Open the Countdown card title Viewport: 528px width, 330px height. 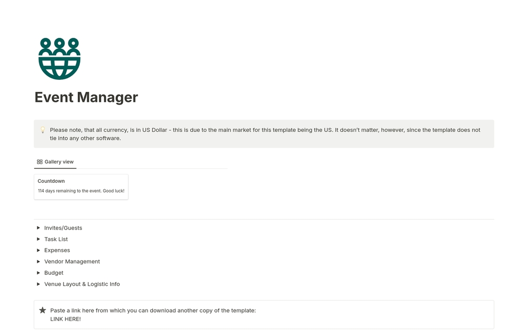51,181
